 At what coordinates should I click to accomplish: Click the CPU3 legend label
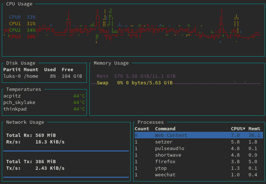[x=15, y=37]
